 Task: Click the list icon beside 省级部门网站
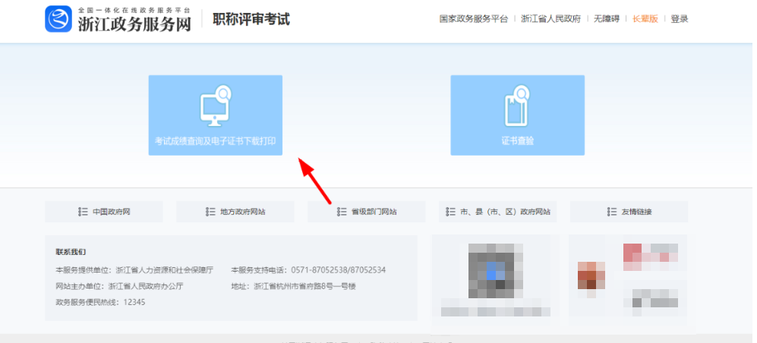[x=342, y=212]
